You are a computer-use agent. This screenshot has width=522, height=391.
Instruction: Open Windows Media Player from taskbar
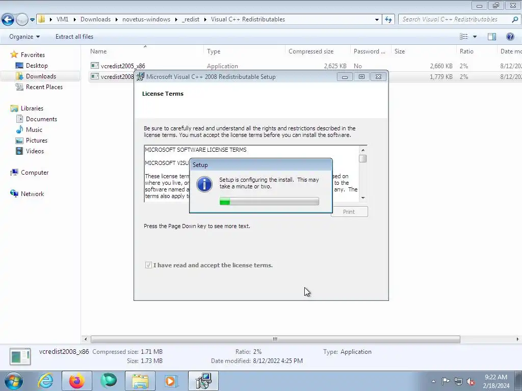point(171,381)
